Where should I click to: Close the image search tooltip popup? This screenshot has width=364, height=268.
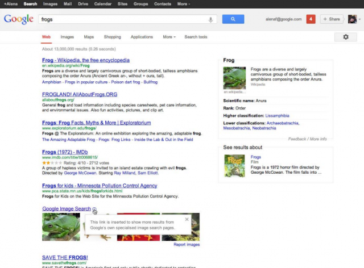(x=187, y=219)
